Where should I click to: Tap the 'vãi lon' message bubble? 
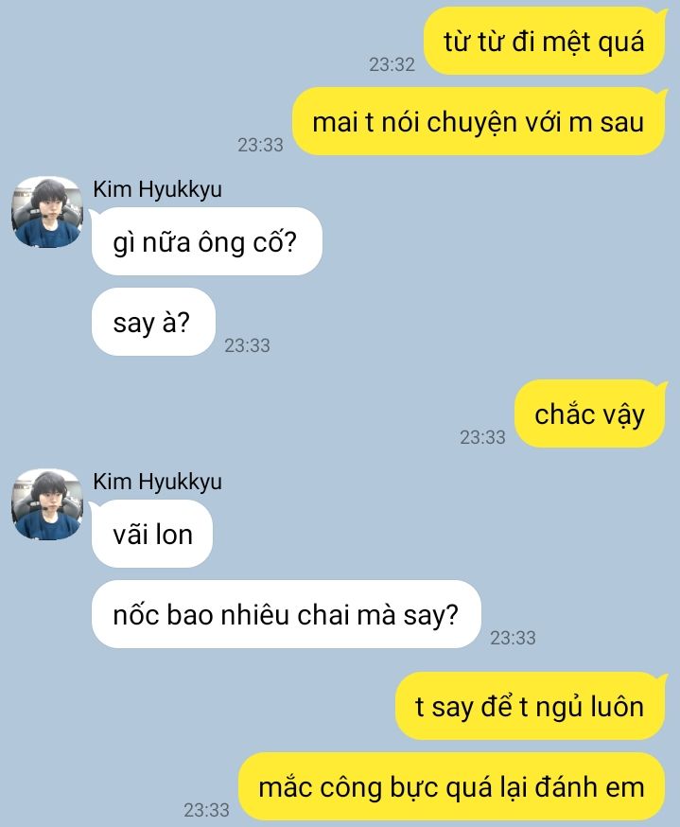tap(152, 534)
